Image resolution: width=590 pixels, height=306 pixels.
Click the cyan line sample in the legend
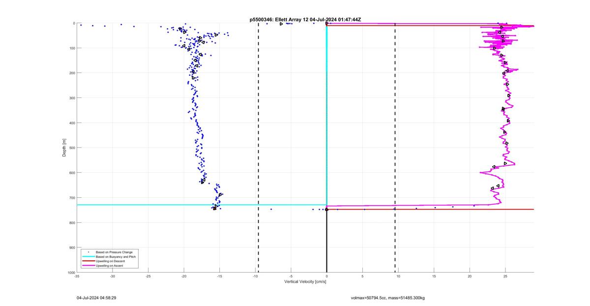point(88,257)
